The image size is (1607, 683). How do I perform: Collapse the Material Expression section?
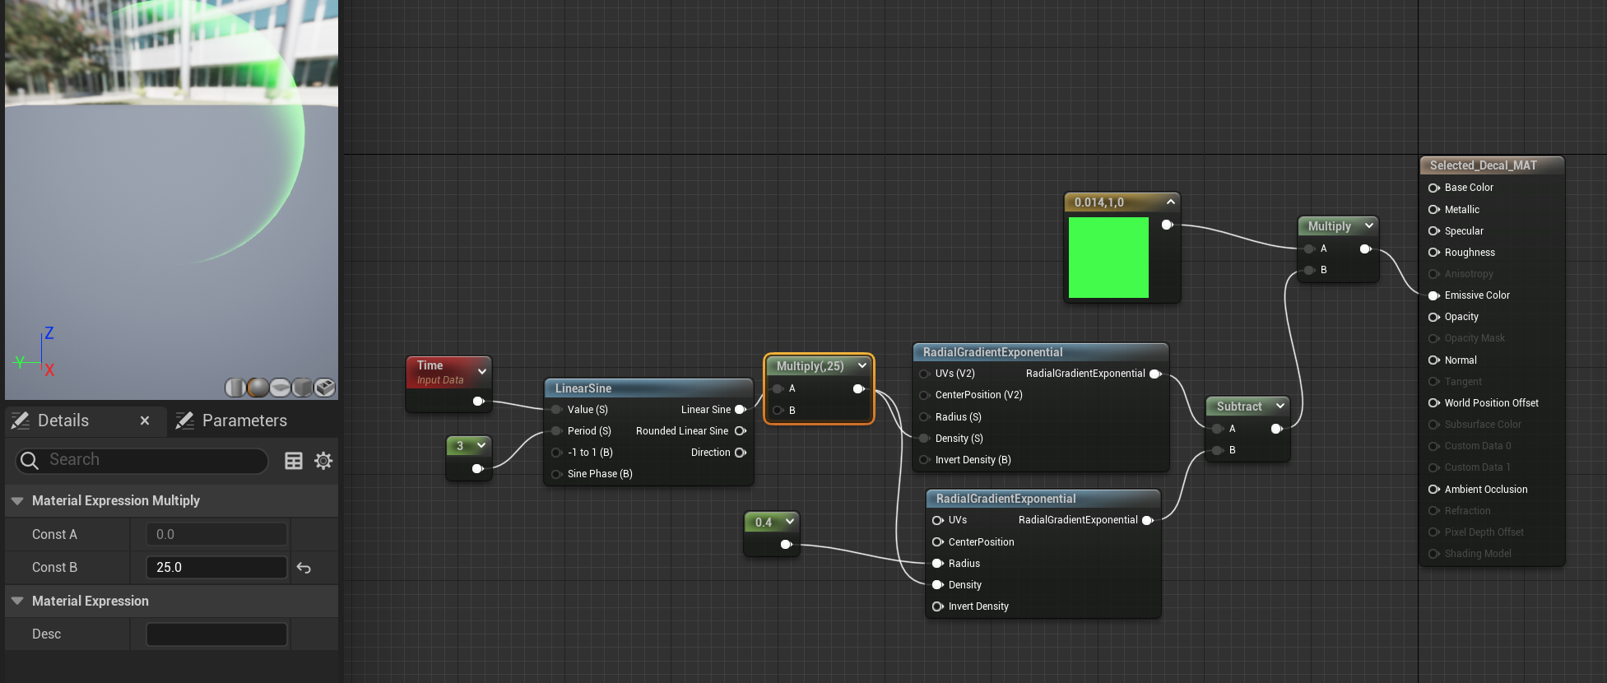point(17,601)
